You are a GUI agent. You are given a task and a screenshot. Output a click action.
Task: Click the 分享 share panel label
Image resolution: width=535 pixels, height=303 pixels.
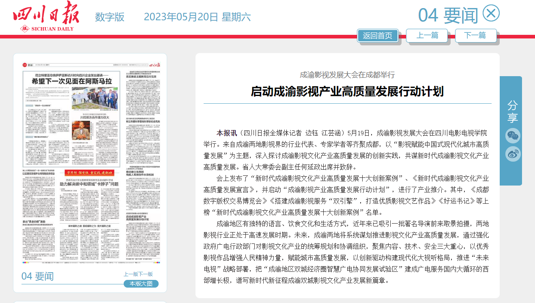point(512,111)
